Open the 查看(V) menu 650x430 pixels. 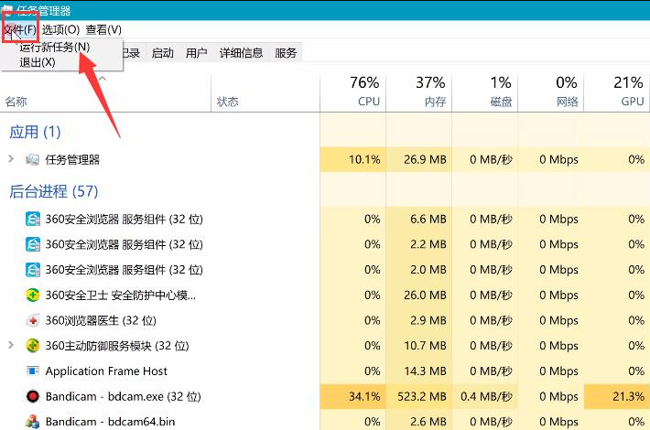[x=103, y=30]
